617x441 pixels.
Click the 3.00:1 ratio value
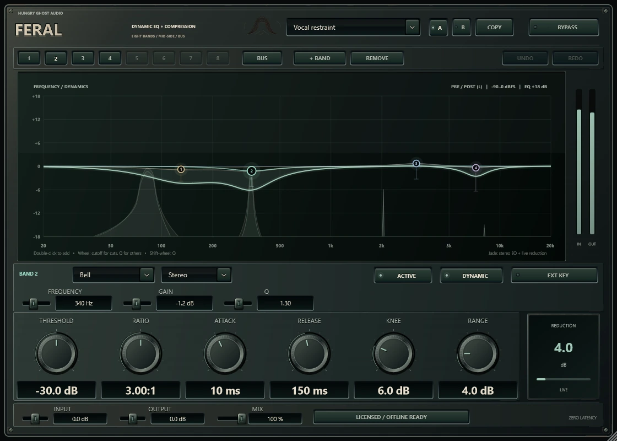tap(140, 390)
